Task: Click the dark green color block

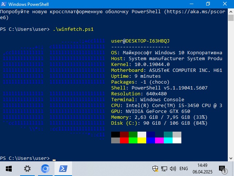Action: [x=133, y=135]
